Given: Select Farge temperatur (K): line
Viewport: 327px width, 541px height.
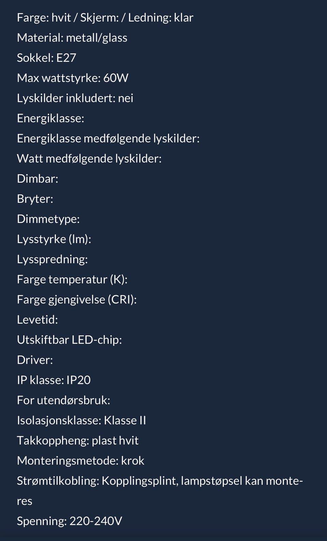Looking at the screenshot, I should pos(72,280).
